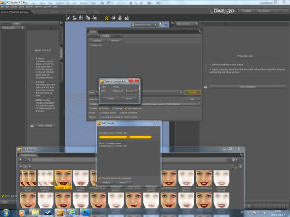Viewport: 290px width, 217px height.
Task: Select the highlighted C1Smile01 INJ thumbnail
Action: point(63,179)
